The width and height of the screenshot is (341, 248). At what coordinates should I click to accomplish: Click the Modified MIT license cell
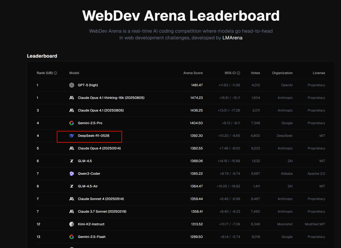[315, 224]
